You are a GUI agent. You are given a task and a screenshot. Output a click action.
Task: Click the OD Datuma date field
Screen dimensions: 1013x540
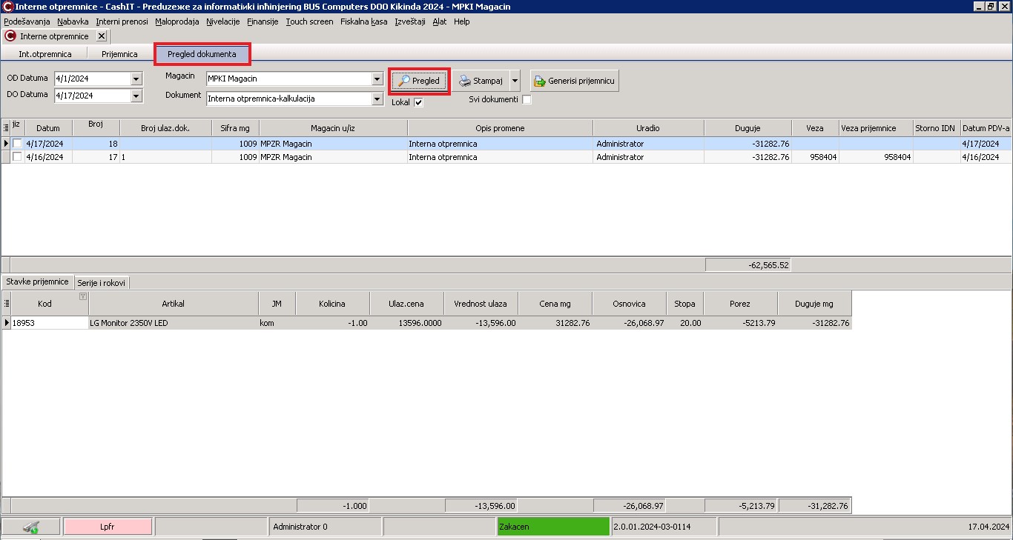click(x=93, y=79)
